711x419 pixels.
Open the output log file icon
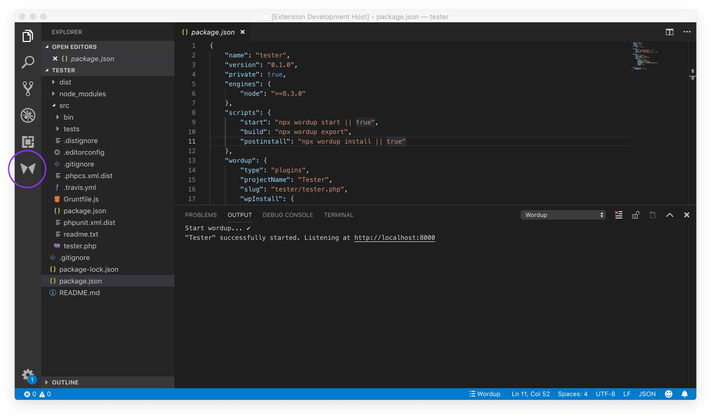point(652,215)
